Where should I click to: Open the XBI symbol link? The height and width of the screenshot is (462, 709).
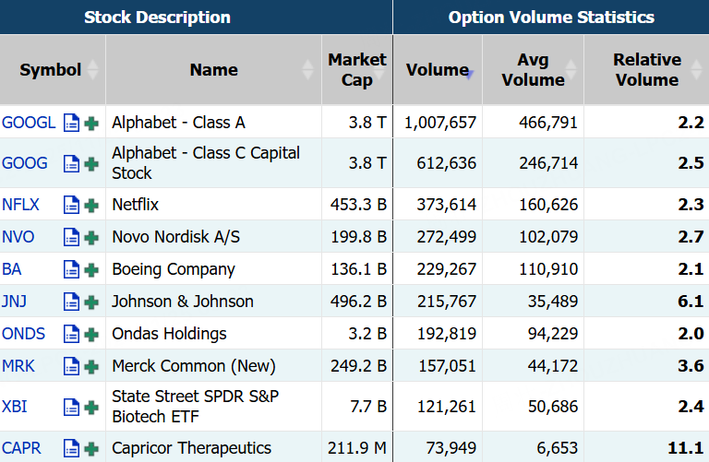[15, 407]
